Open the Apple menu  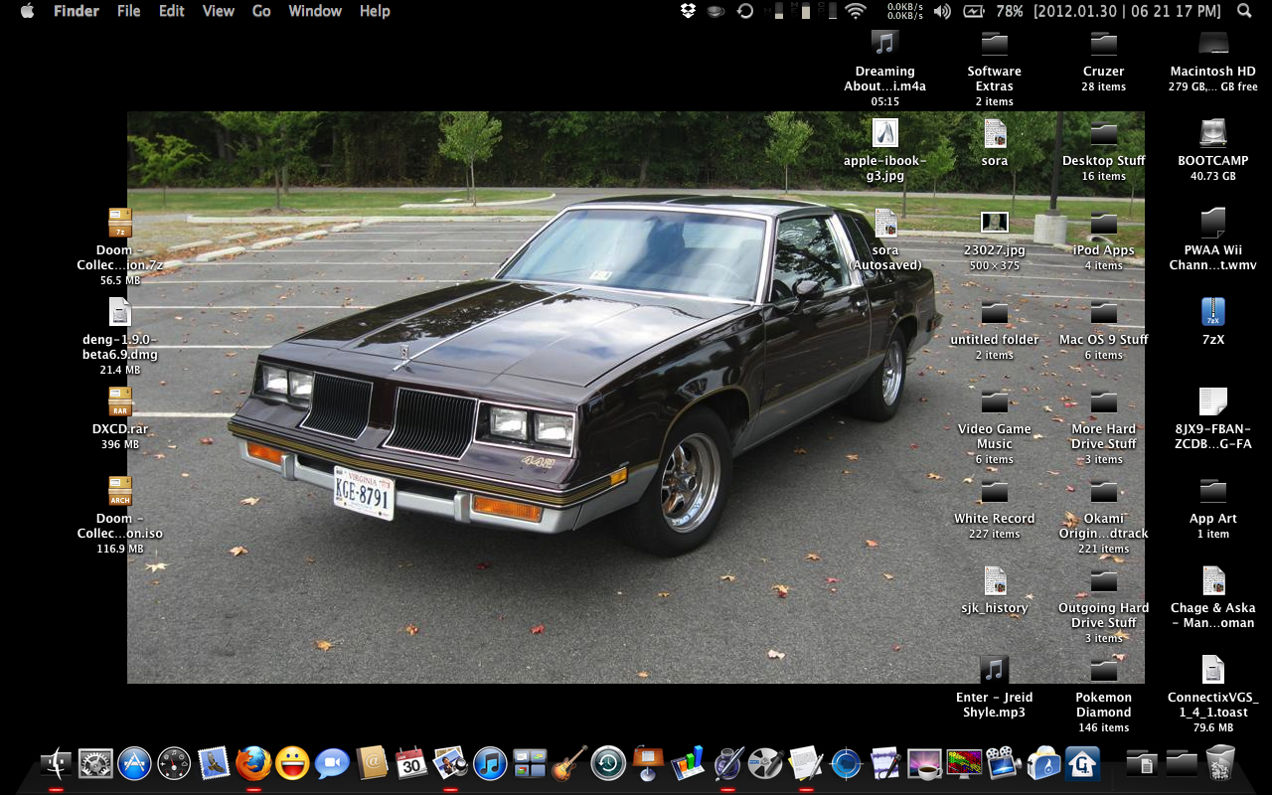pos(27,11)
